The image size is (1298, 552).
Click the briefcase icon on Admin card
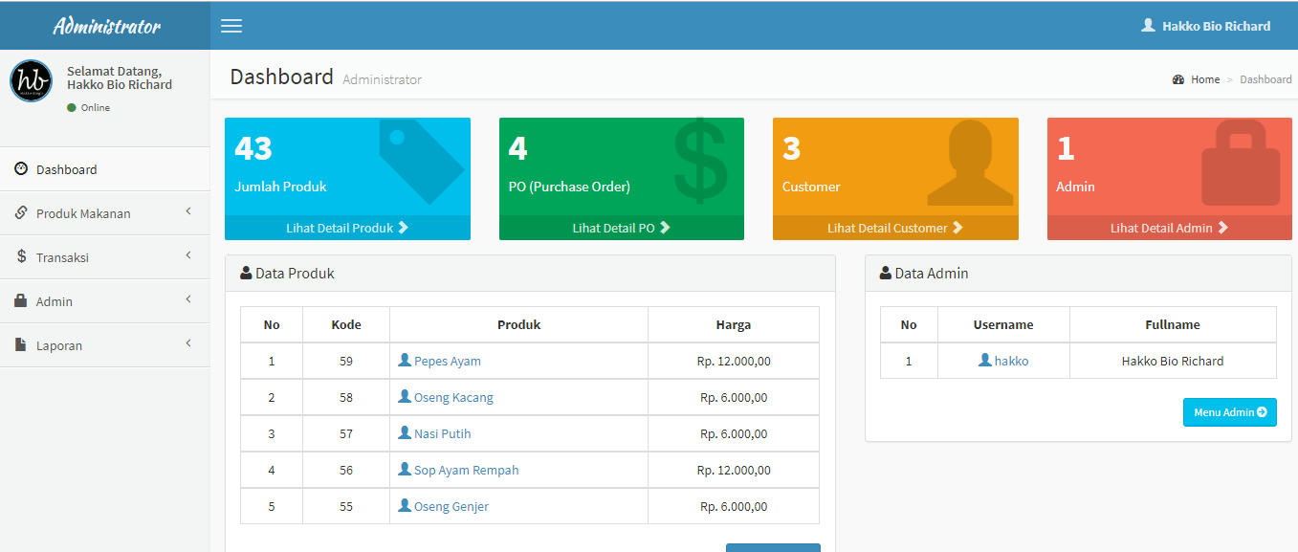1240,163
